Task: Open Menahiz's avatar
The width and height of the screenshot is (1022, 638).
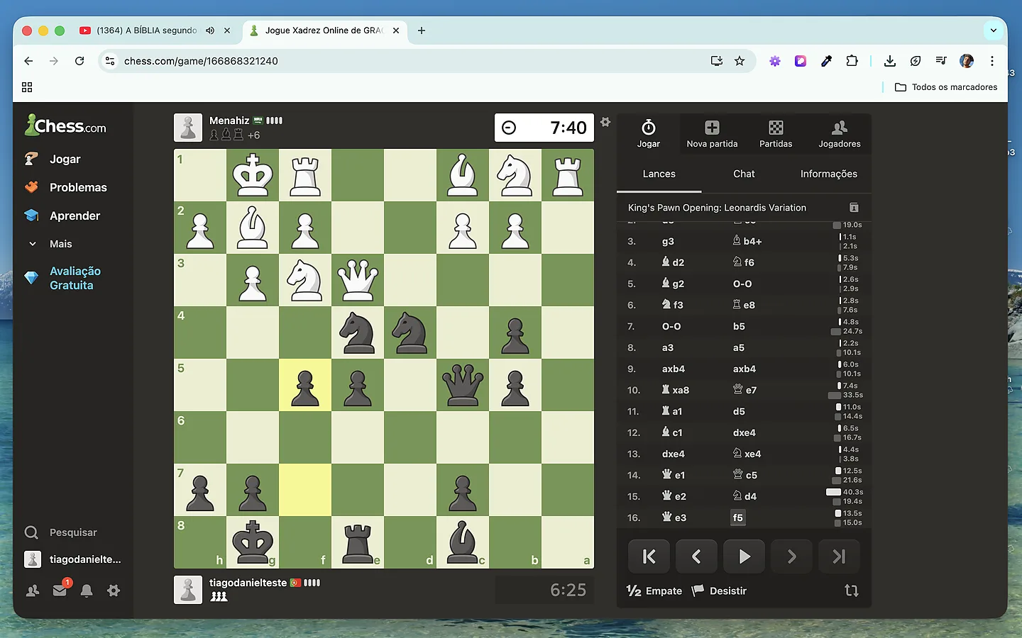Action: pyautogui.click(x=188, y=128)
